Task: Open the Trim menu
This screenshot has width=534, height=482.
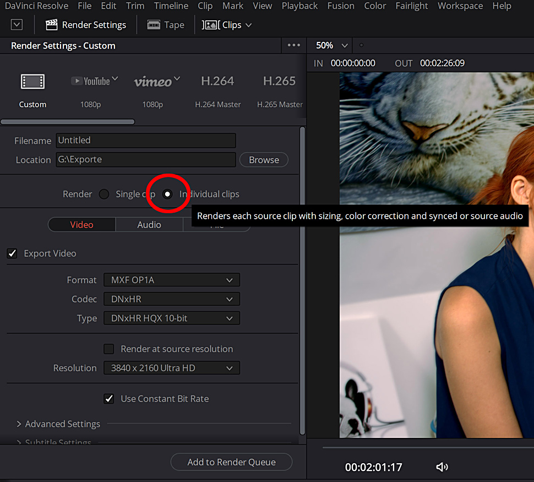Action: 135,6
